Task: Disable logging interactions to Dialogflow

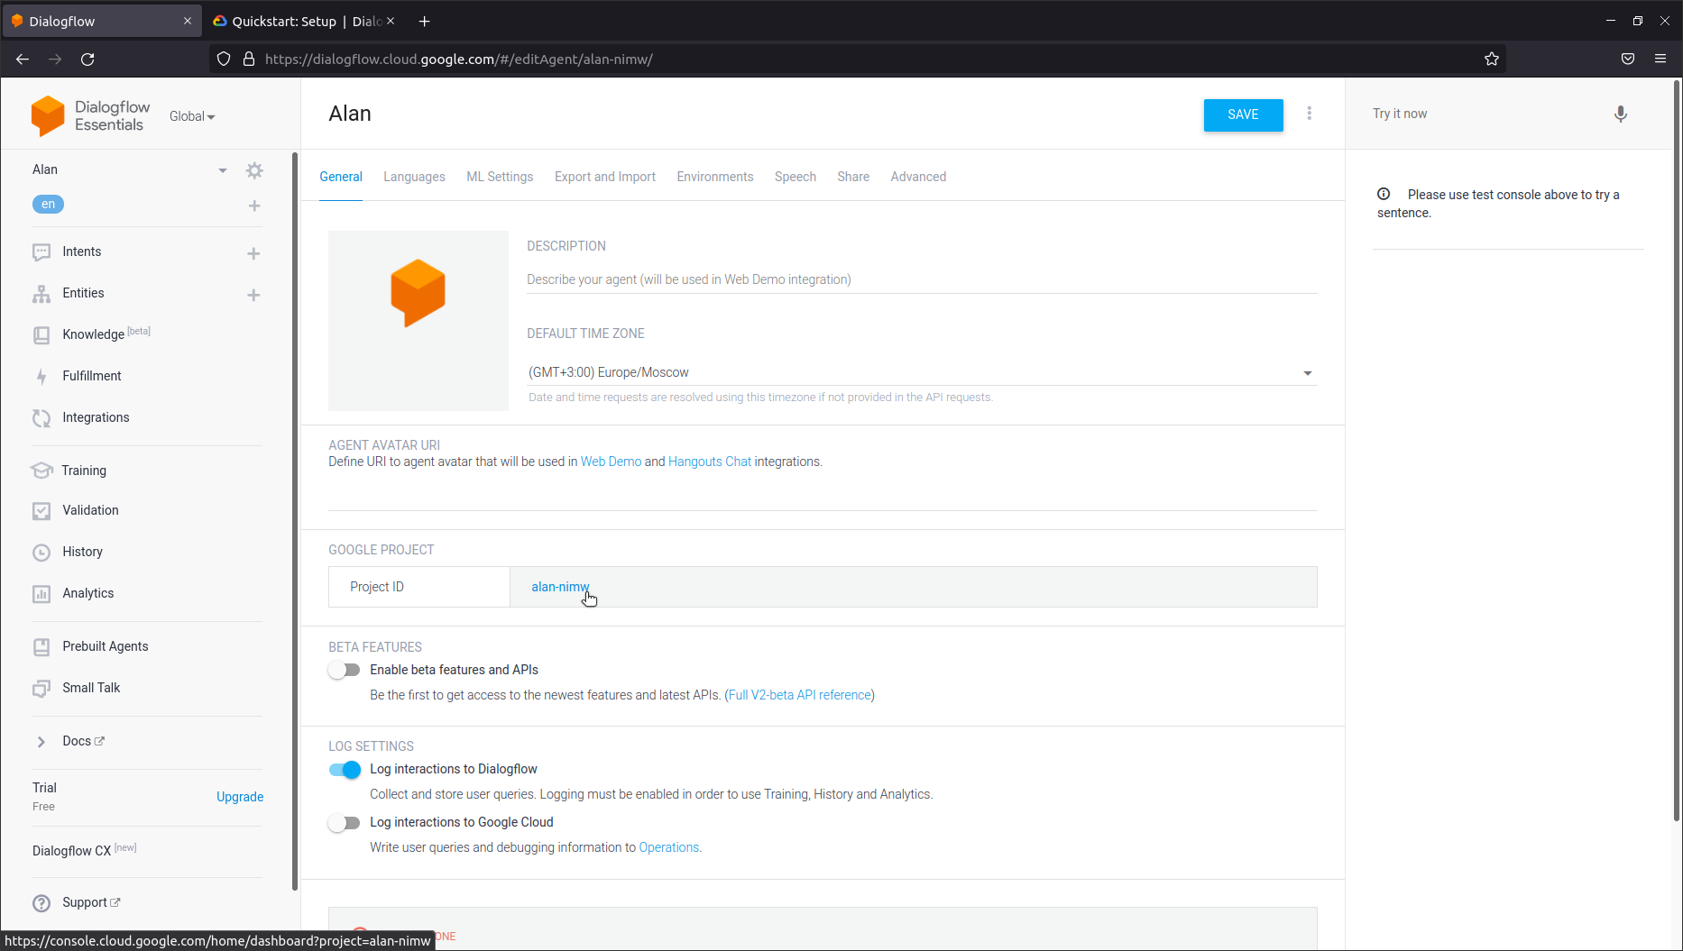Action: pyautogui.click(x=344, y=770)
